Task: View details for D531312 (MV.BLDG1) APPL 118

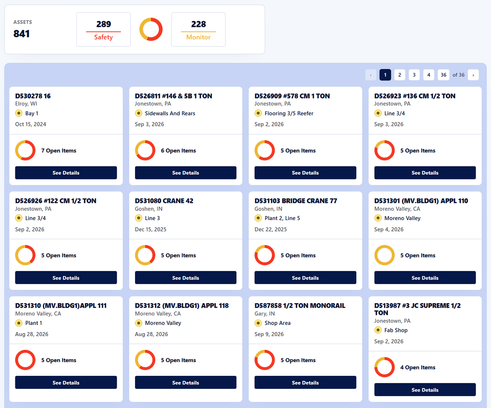Action: pos(186,382)
